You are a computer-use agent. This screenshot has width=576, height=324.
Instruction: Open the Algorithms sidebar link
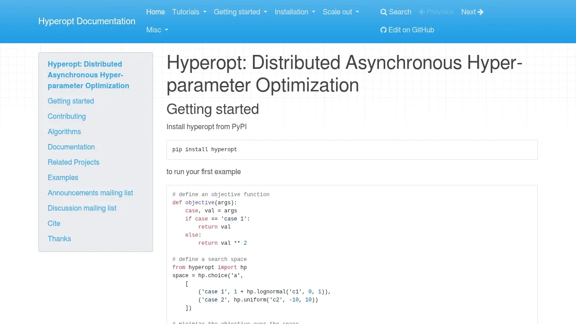(64, 132)
